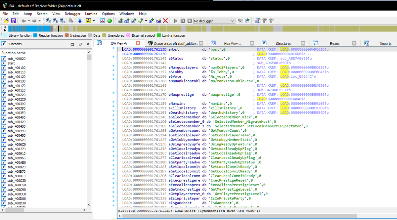Click the binoculars byte-sequence search icon
Screen dimensions: 397x220
(63, 21)
